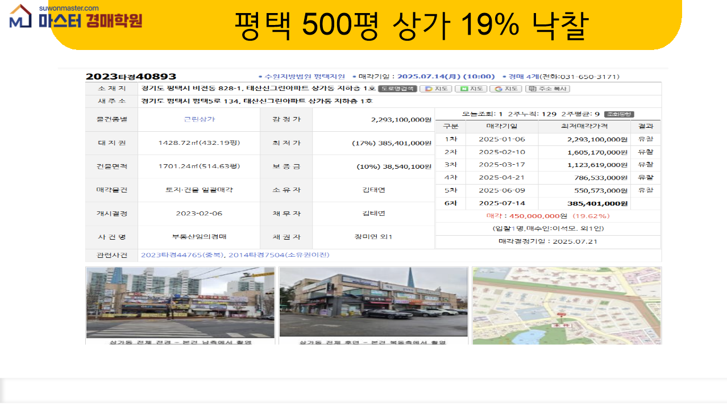Click the case number 2023타경40893 heading
This screenshot has height=405, width=727.
coord(131,77)
